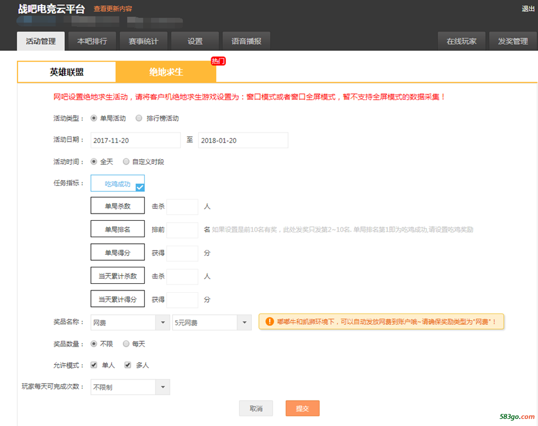Click the 玩家每天可完成次数 label
Image resolution: width=538 pixels, height=426 pixels.
tap(53, 387)
